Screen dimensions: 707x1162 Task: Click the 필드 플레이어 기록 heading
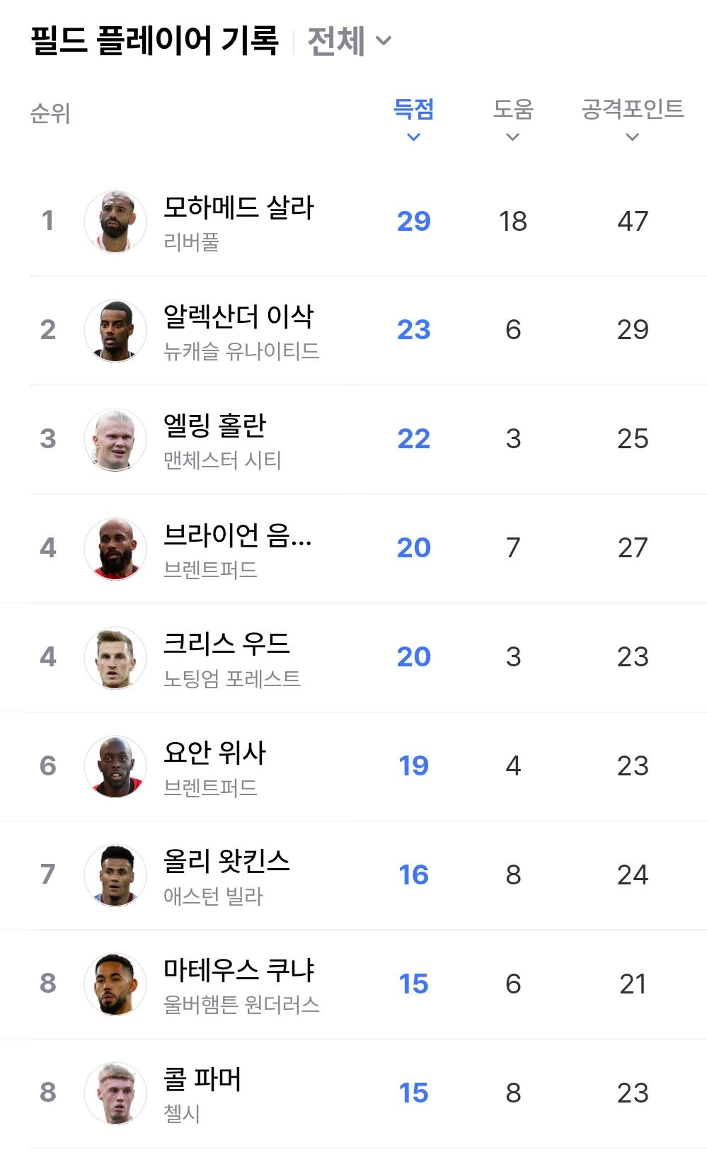(155, 40)
